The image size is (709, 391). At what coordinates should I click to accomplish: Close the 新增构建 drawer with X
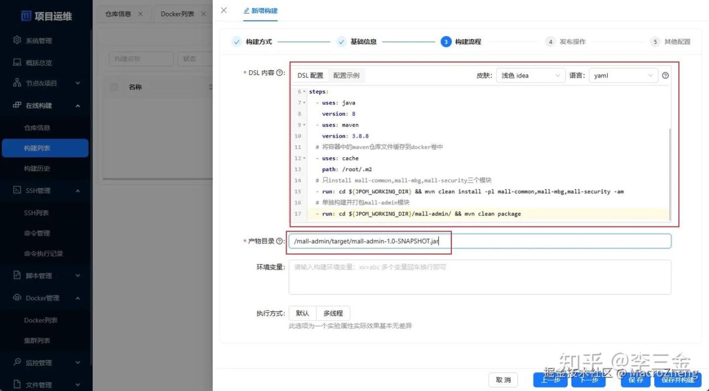[224, 11]
